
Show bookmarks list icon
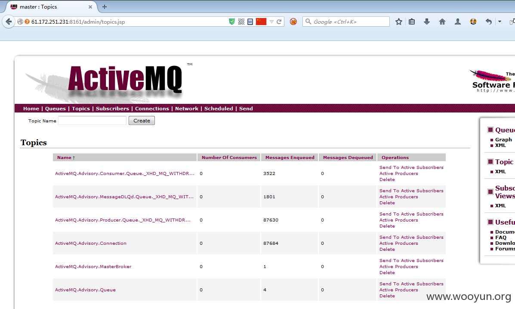tap(412, 22)
